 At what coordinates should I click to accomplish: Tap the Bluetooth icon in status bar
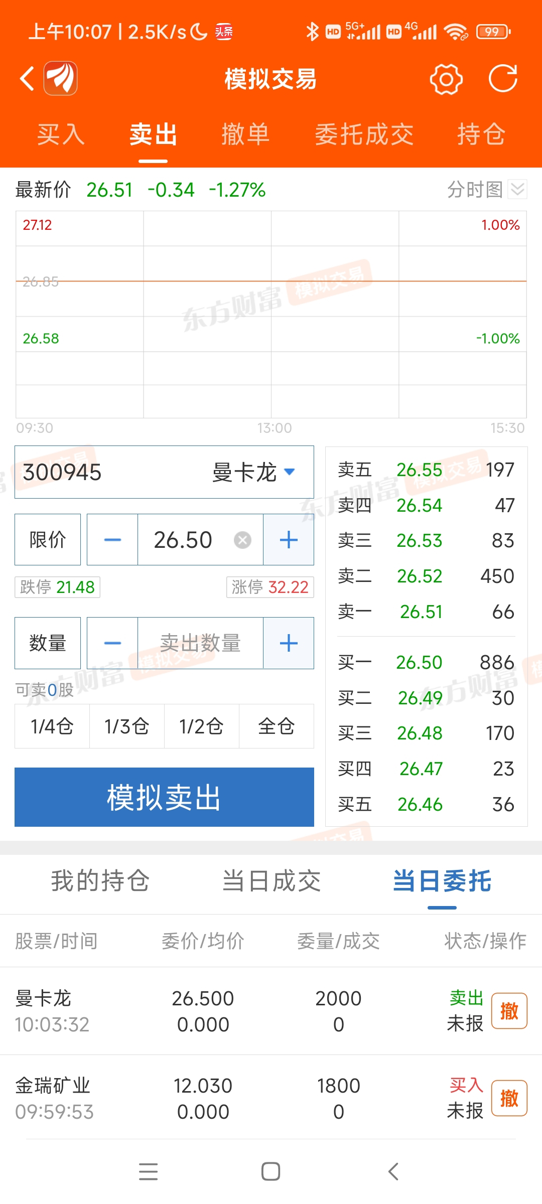click(x=313, y=32)
